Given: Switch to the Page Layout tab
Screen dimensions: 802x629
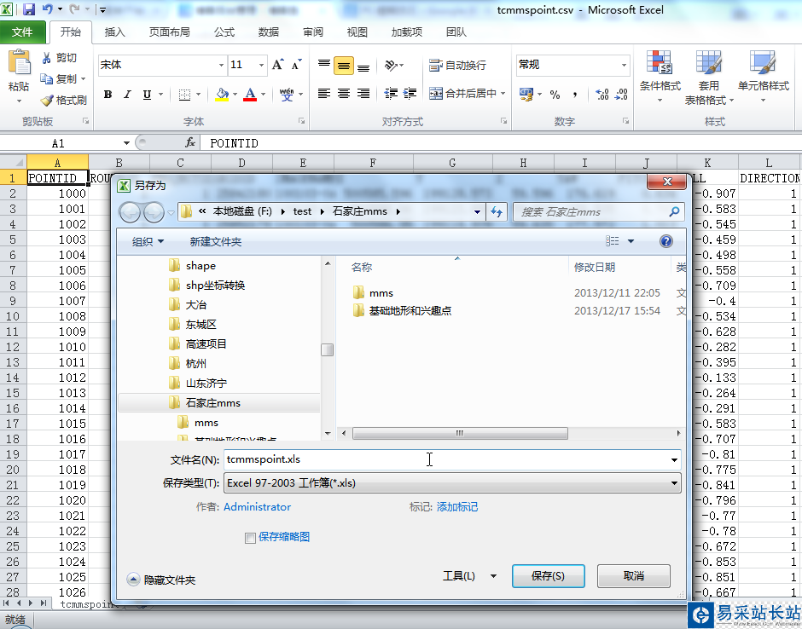Looking at the screenshot, I should point(169,32).
